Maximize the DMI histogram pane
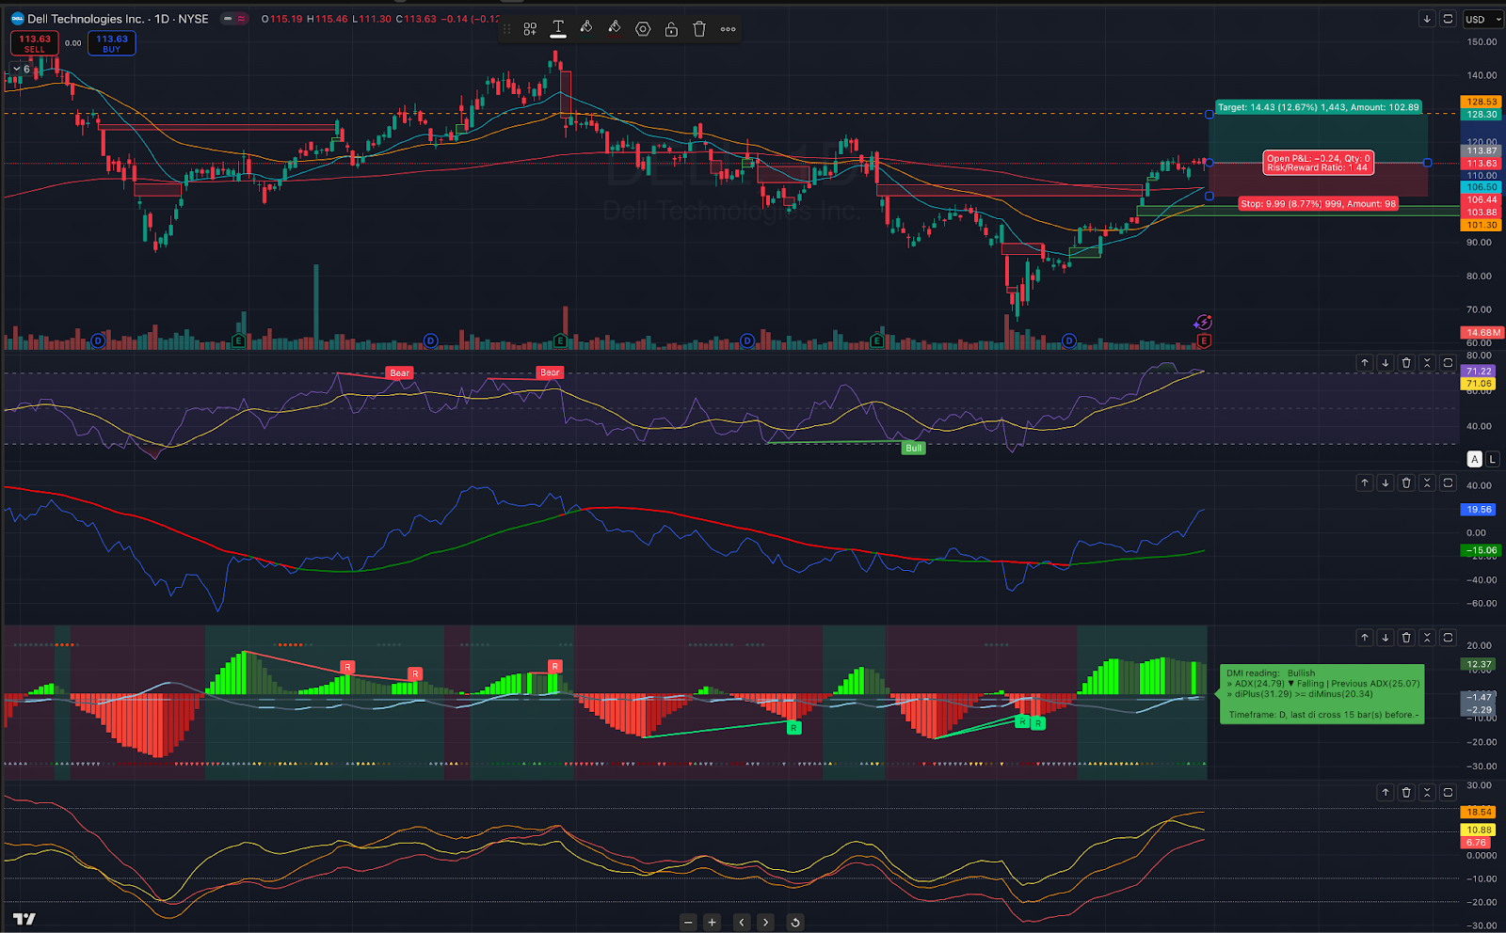This screenshot has height=933, width=1506. 1448,638
